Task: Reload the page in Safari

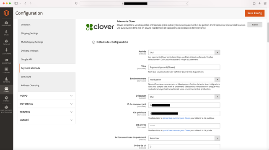Action: point(187,3)
